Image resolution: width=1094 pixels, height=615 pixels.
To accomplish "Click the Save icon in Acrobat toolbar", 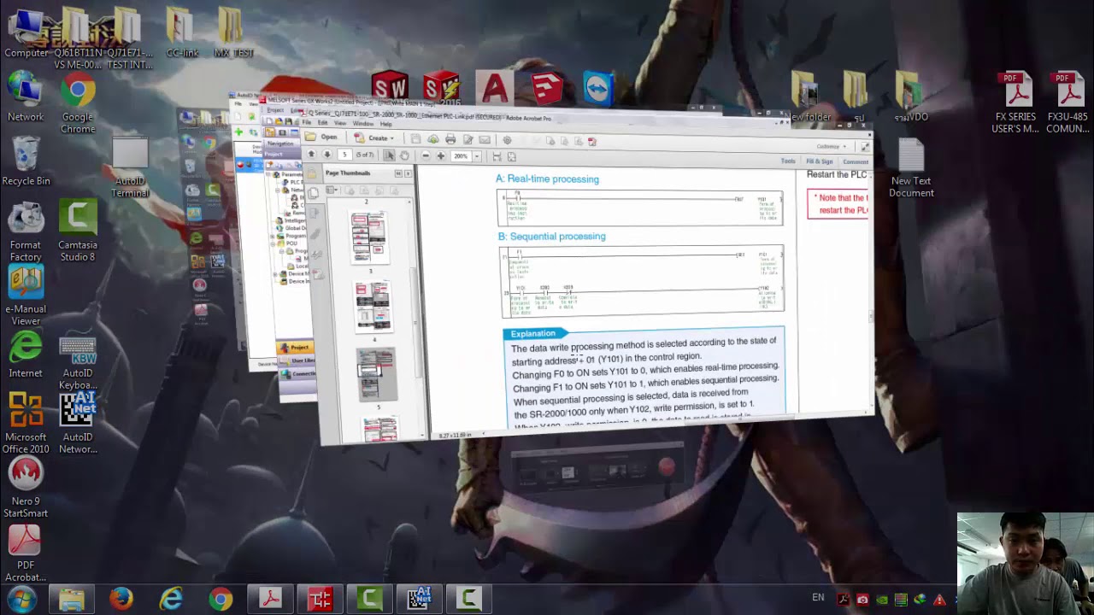I will (x=415, y=138).
